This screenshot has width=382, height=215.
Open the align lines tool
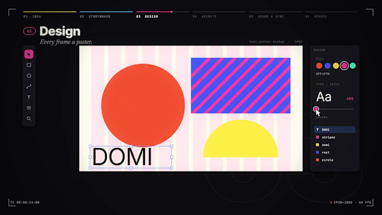[29, 108]
